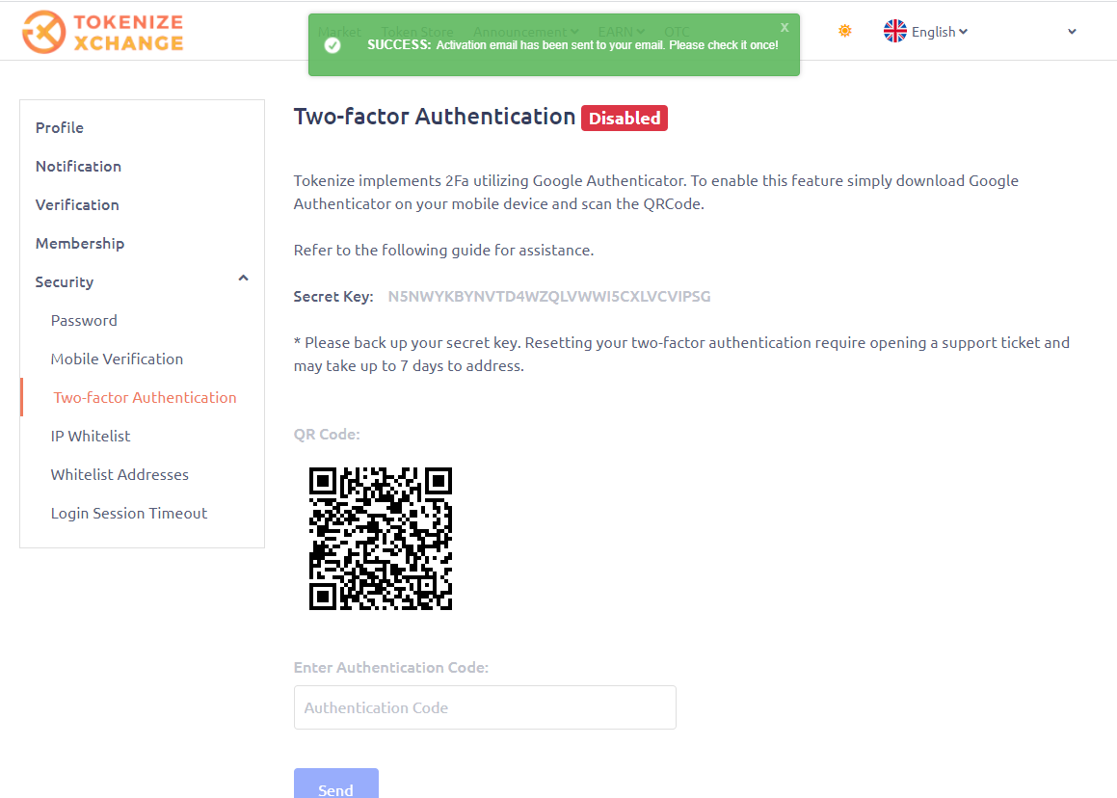Click the UK flag language icon

[x=894, y=32]
